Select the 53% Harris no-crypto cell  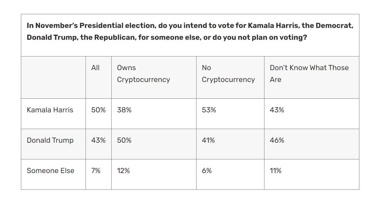209,110
